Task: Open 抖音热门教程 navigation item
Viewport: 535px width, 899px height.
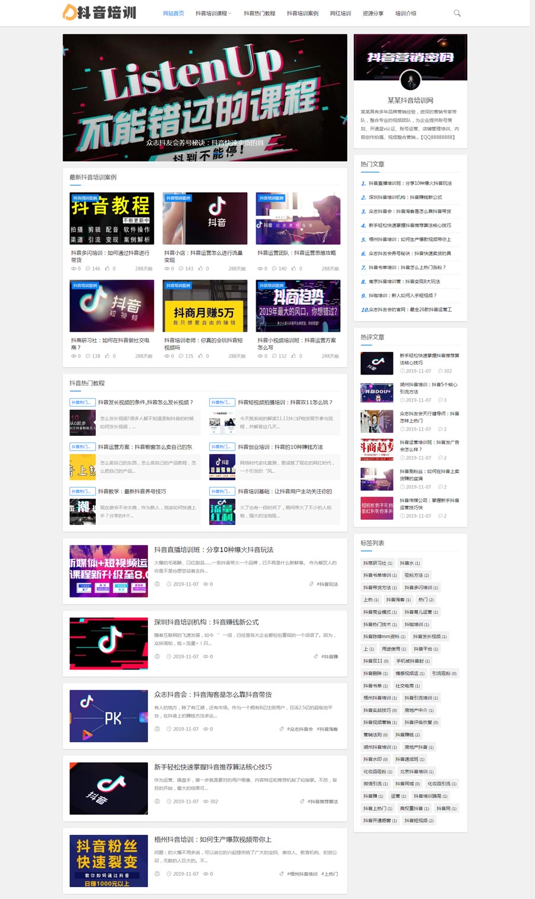Action: click(259, 13)
